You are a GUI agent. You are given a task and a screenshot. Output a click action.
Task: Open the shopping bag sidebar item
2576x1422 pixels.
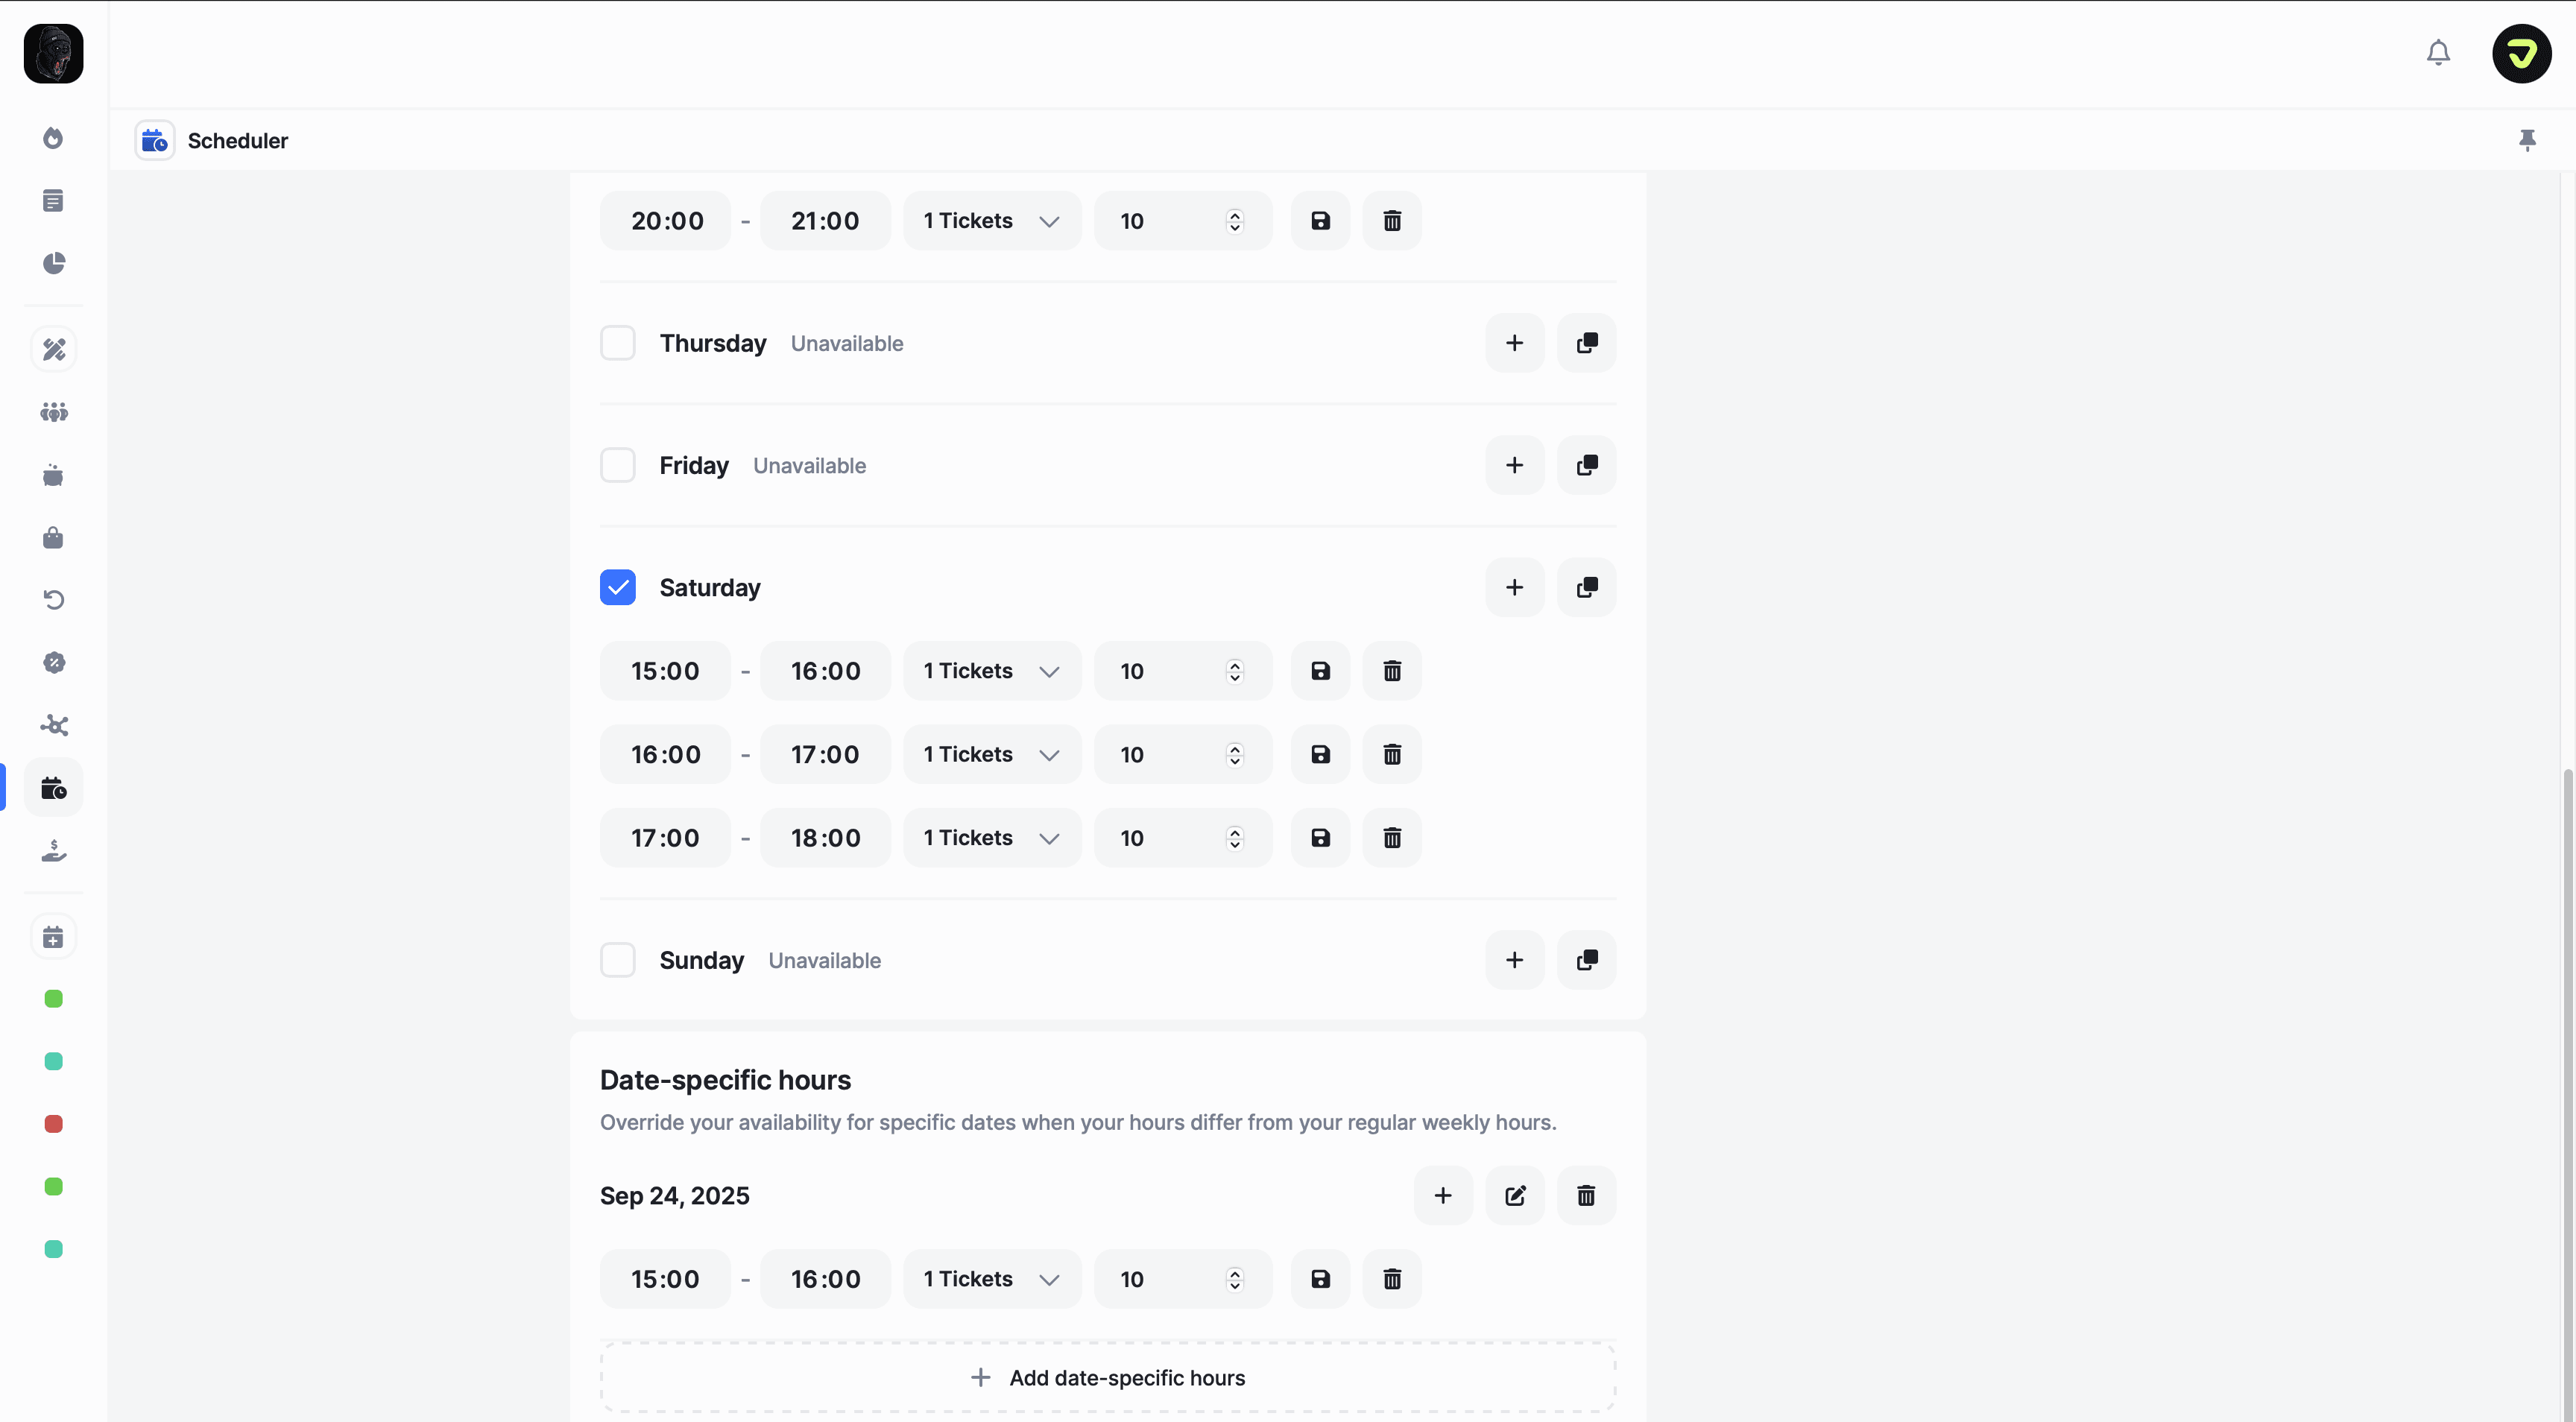(54, 538)
